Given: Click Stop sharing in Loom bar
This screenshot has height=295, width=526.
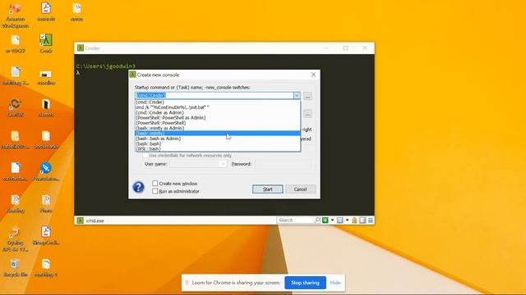Looking at the screenshot, I should (305, 283).
